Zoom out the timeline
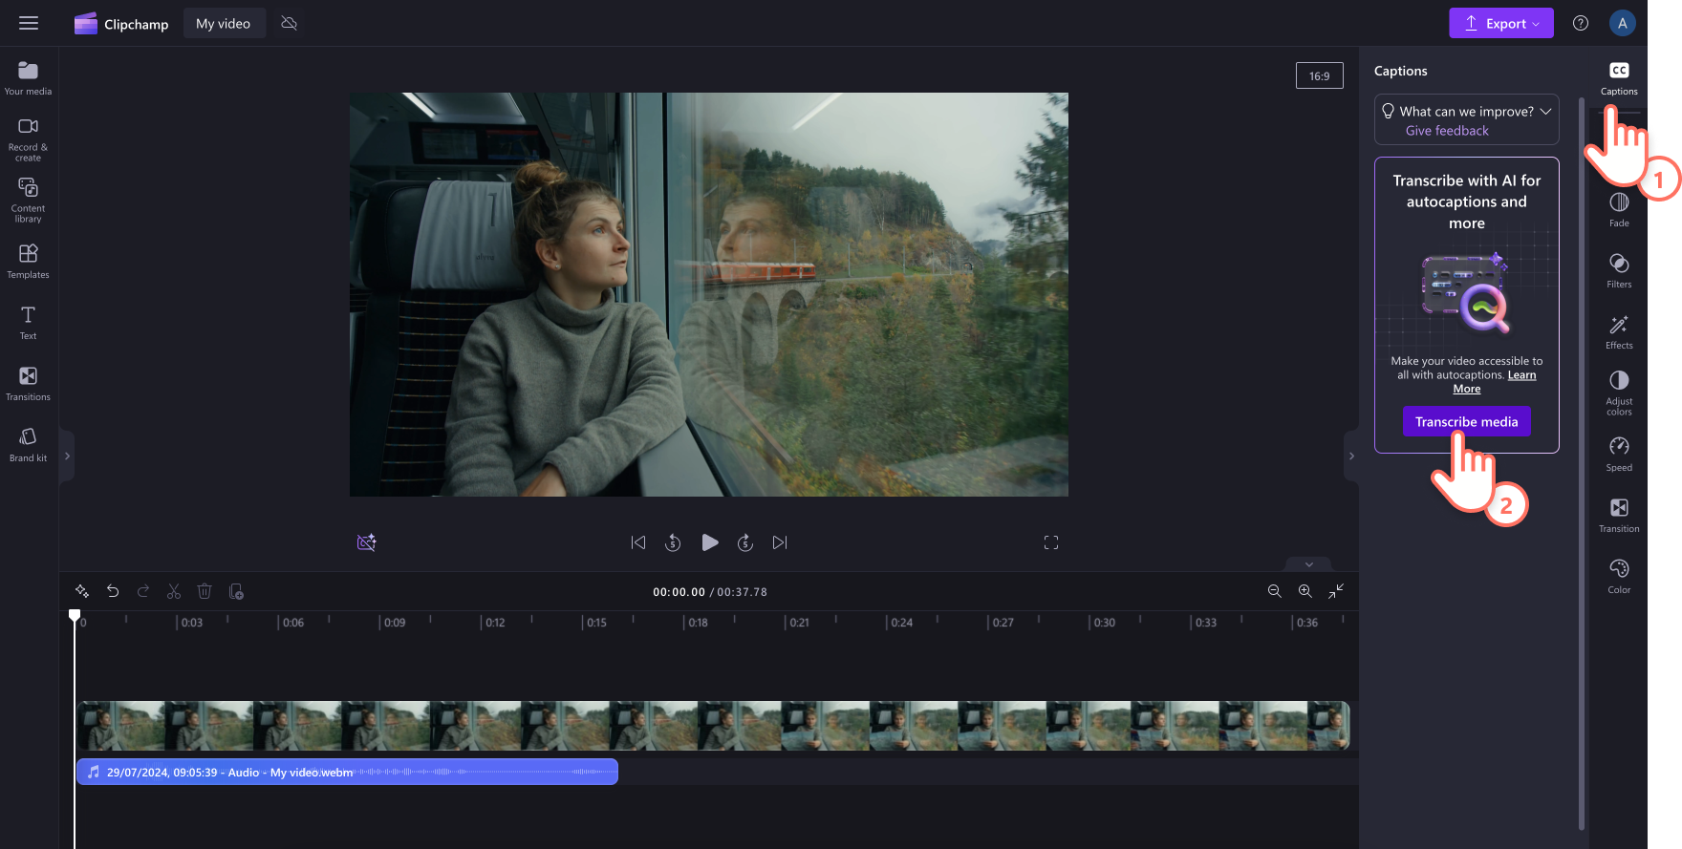Screen dimensions: 1682x849 [1275, 591]
